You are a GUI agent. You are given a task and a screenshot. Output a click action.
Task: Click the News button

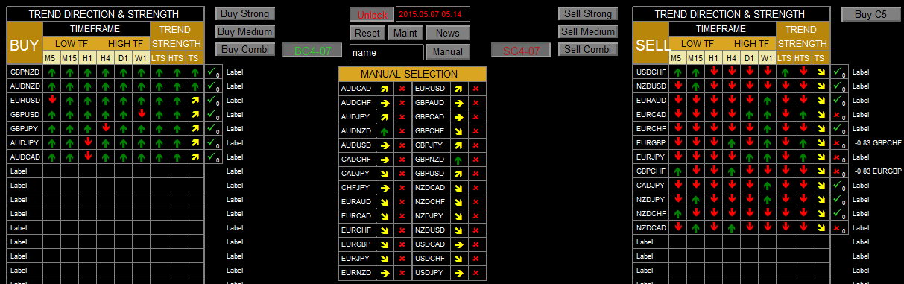point(448,33)
